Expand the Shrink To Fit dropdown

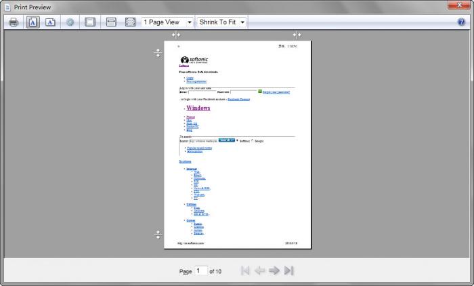coord(221,22)
